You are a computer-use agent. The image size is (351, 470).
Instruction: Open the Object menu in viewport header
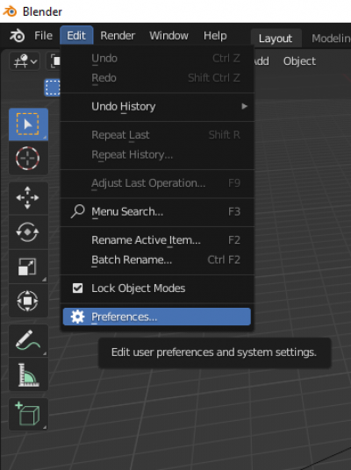[x=299, y=61]
